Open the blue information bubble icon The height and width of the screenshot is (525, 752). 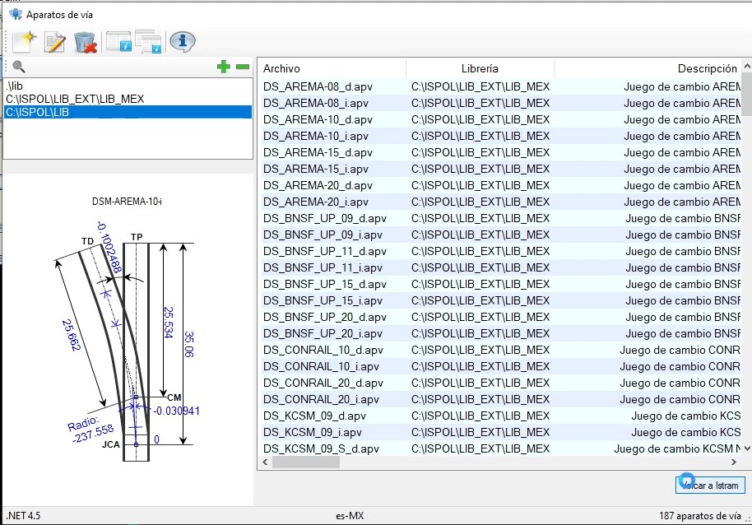pos(182,42)
